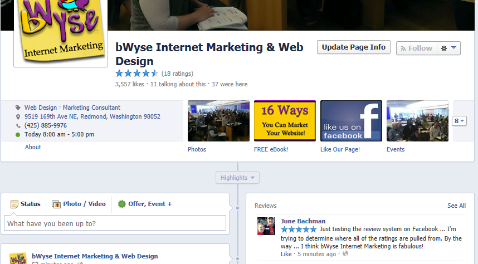Click the map pin location icon
Image resolution: width=478 pixels, height=264 pixels.
tap(18, 117)
